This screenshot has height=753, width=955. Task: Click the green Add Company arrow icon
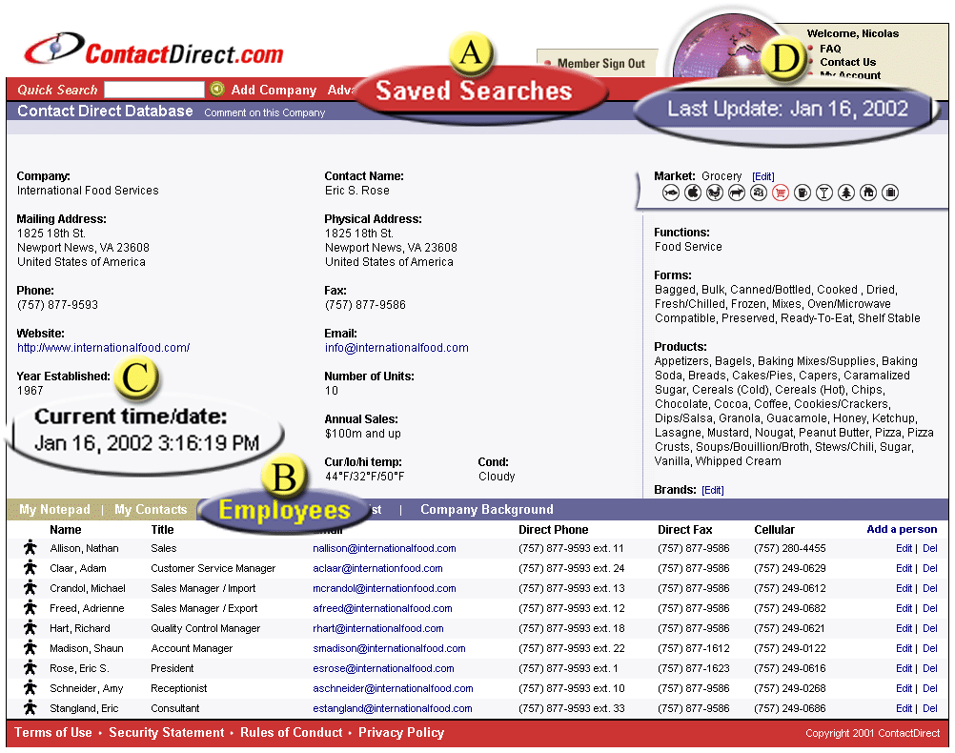216,90
